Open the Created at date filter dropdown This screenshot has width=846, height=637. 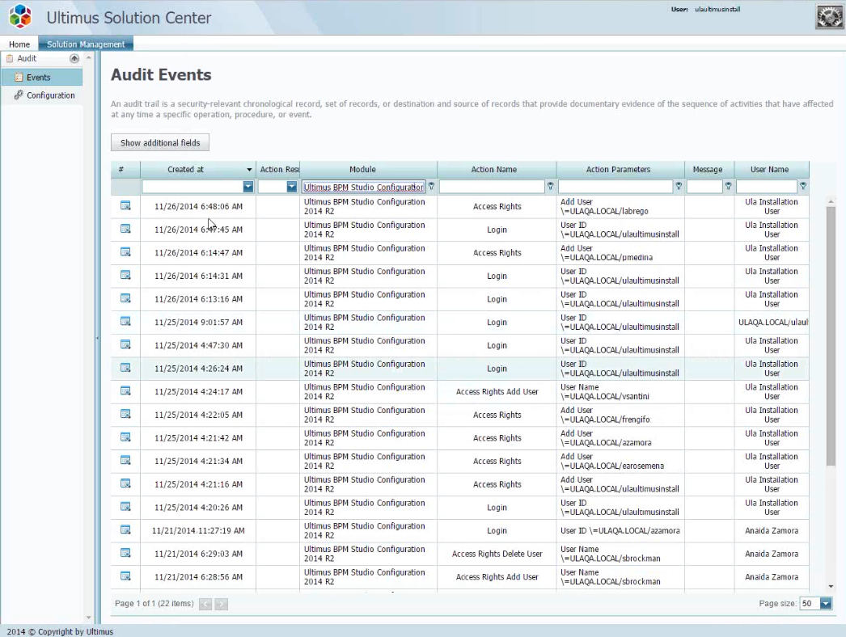[x=248, y=187]
